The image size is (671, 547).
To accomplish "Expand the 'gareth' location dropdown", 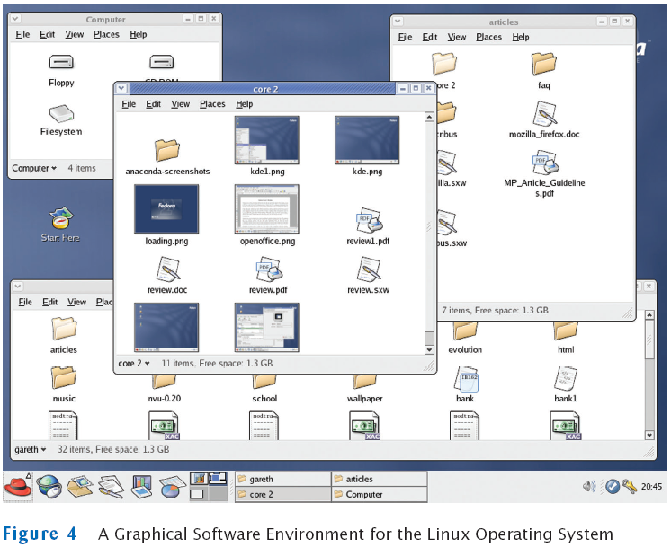I will tap(30, 448).
